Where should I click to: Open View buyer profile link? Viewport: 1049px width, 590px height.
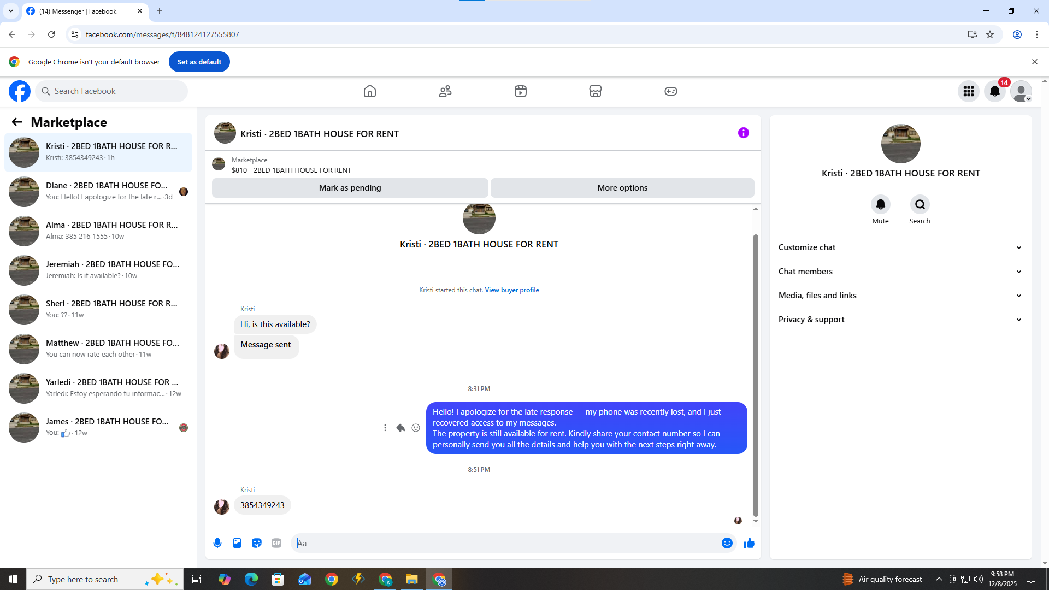point(512,290)
